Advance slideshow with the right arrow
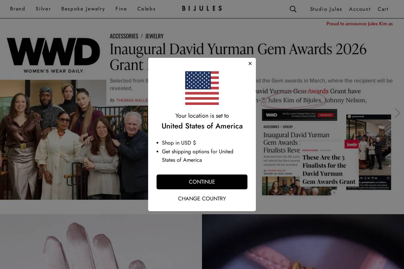The width and height of the screenshot is (404, 269). [397, 113]
